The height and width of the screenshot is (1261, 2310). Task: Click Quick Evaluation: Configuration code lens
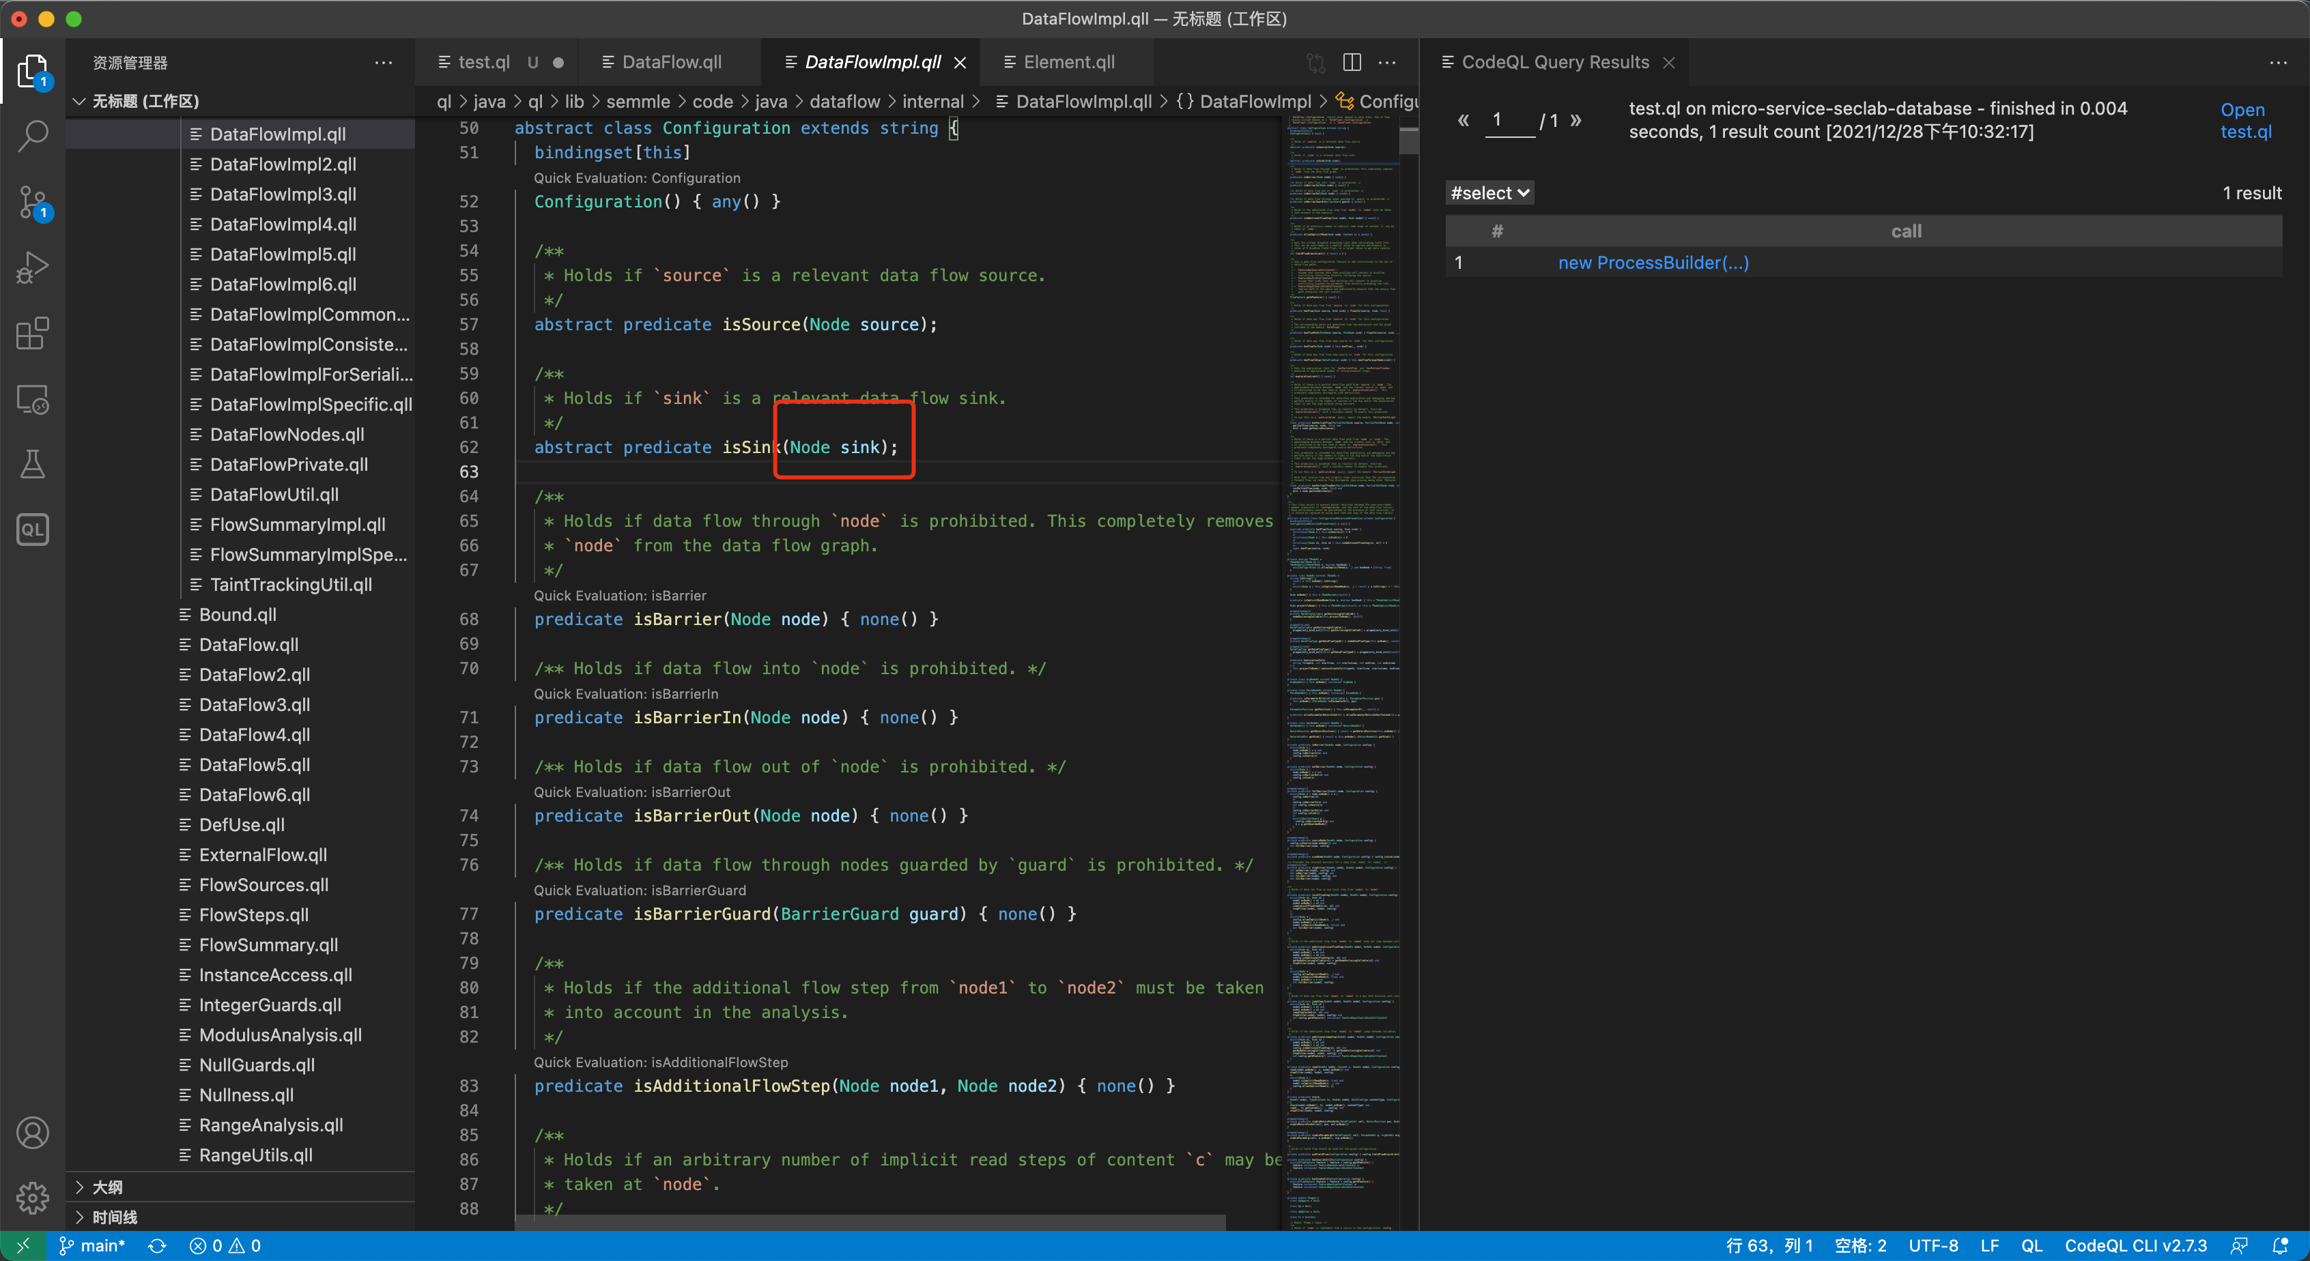point(637,177)
